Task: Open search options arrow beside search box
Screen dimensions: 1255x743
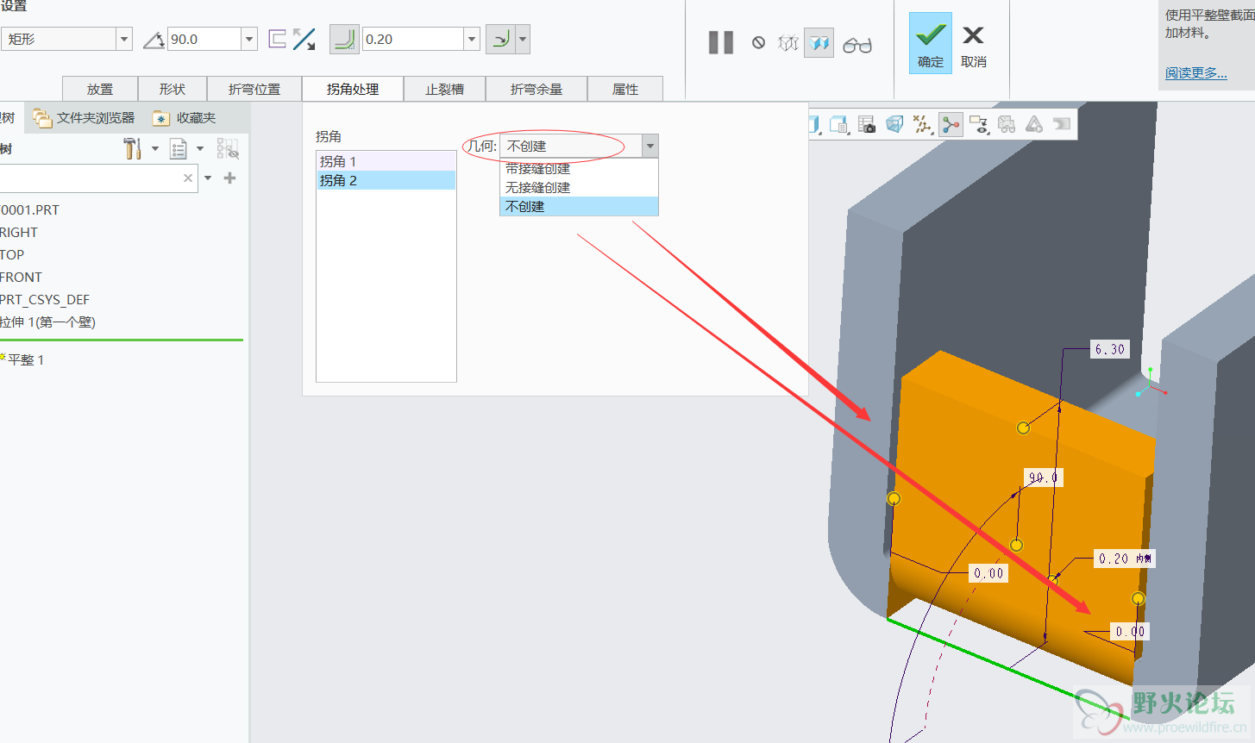Action: point(208,178)
